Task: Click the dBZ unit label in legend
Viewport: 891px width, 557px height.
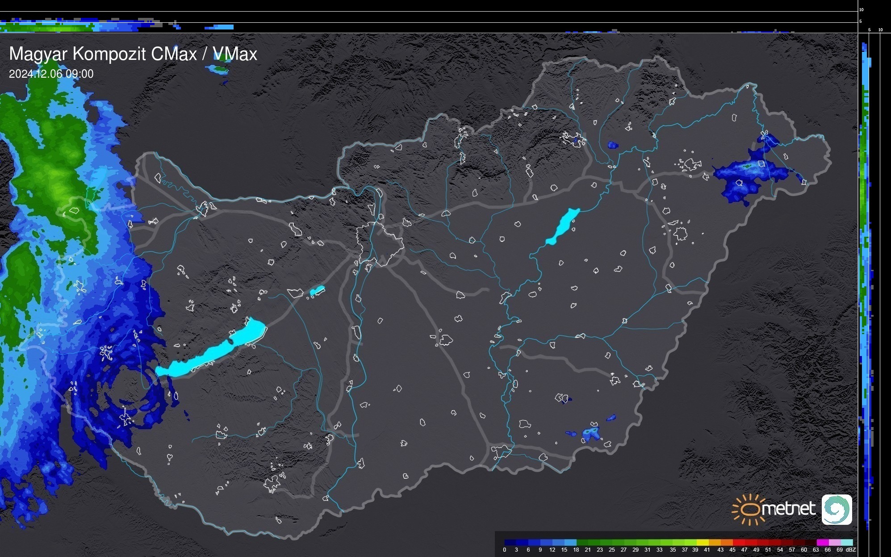Action: click(850, 550)
